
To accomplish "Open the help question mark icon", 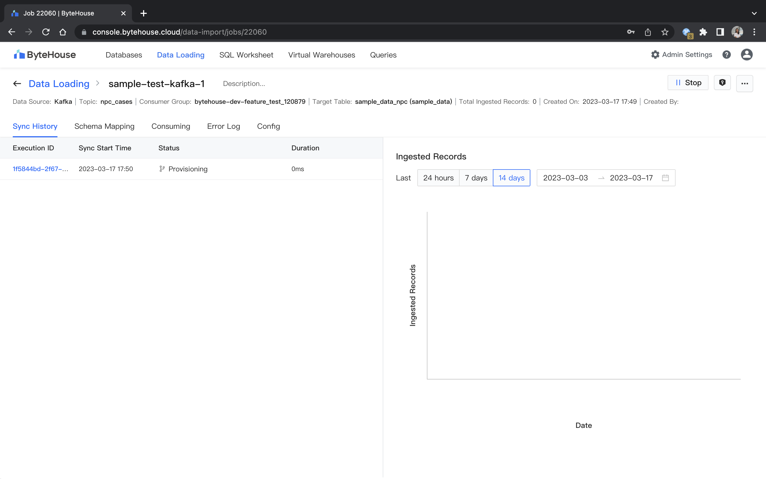I will (x=726, y=55).
